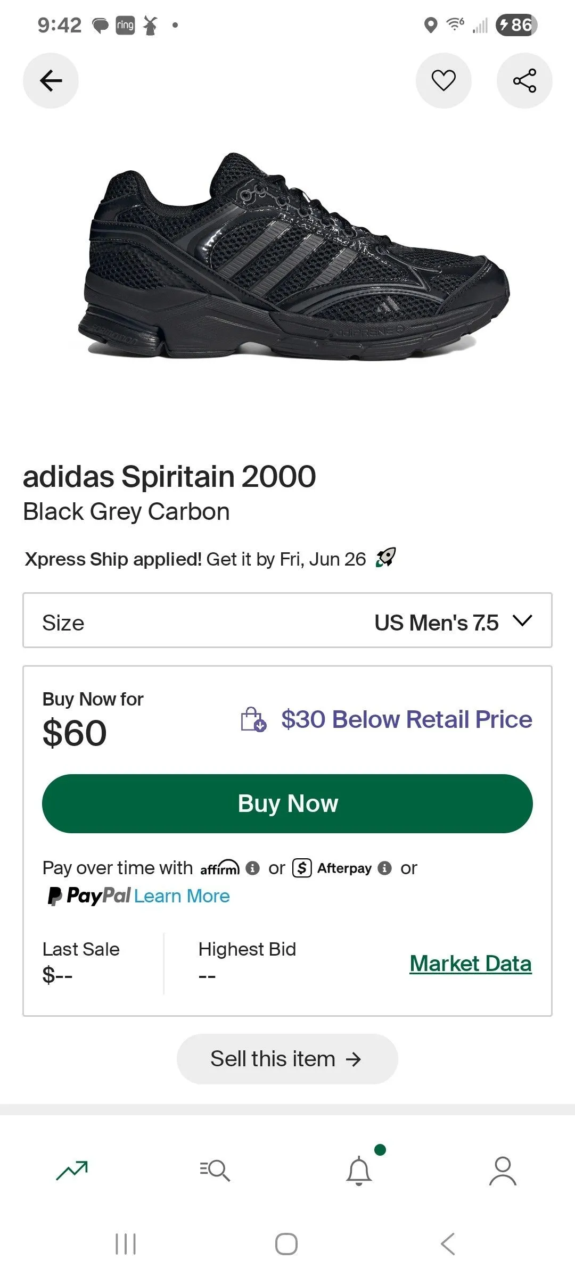
Task: Tap the Android recent apps button
Action: (x=126, y=1244)
